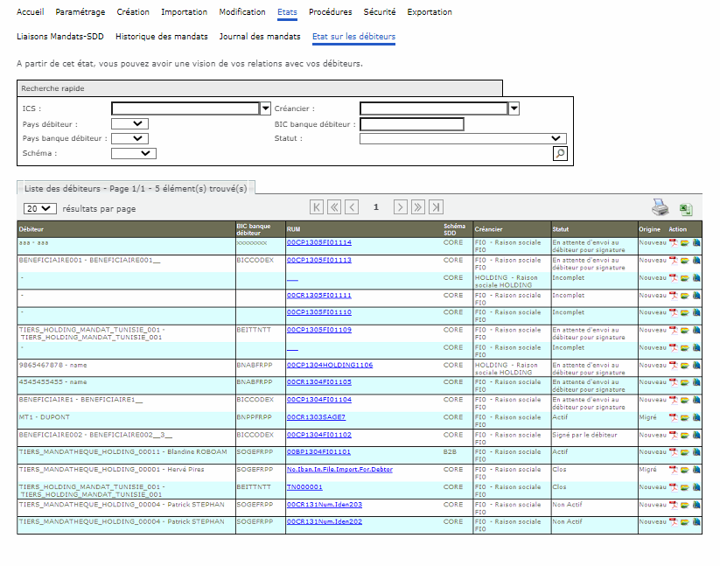The height and width of the screenshot is (566, 720).
Task: Open the Procédures menu
Action: click(x=330, y=12)
